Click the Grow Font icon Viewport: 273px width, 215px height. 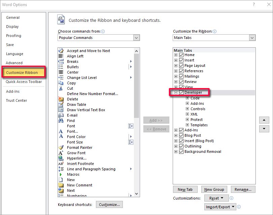coord(61,153)
